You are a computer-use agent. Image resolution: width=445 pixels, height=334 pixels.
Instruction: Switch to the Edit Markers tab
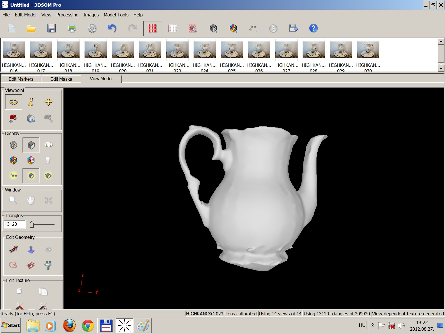(21, 79)
